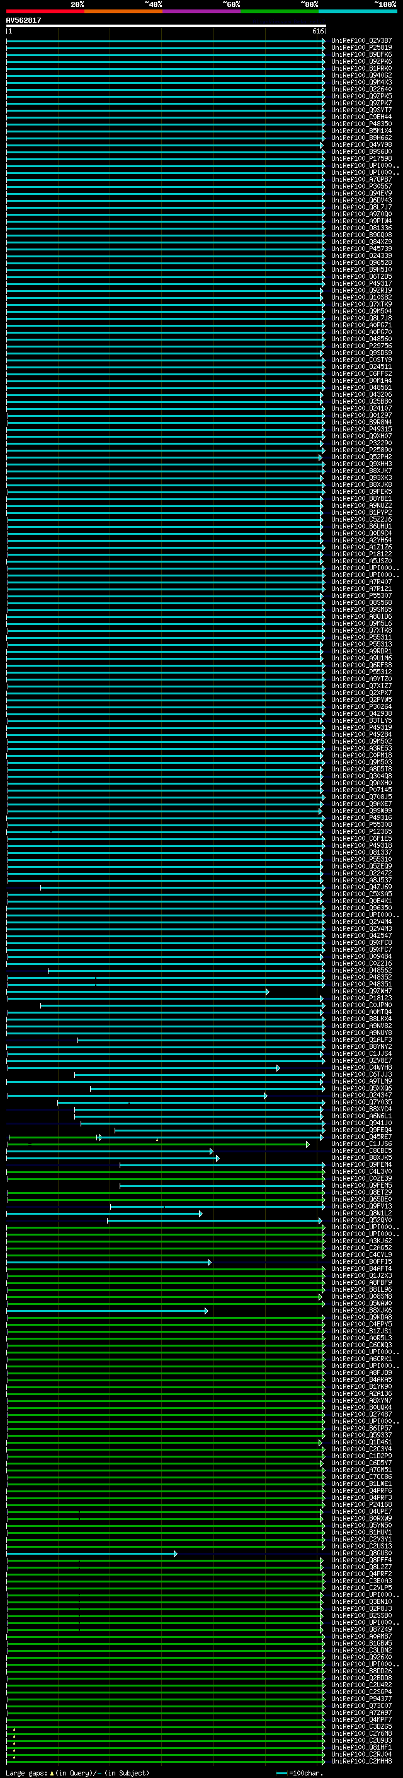Click the short alignment bar for UniRef100_Q8GUS0

point(92,1554)
